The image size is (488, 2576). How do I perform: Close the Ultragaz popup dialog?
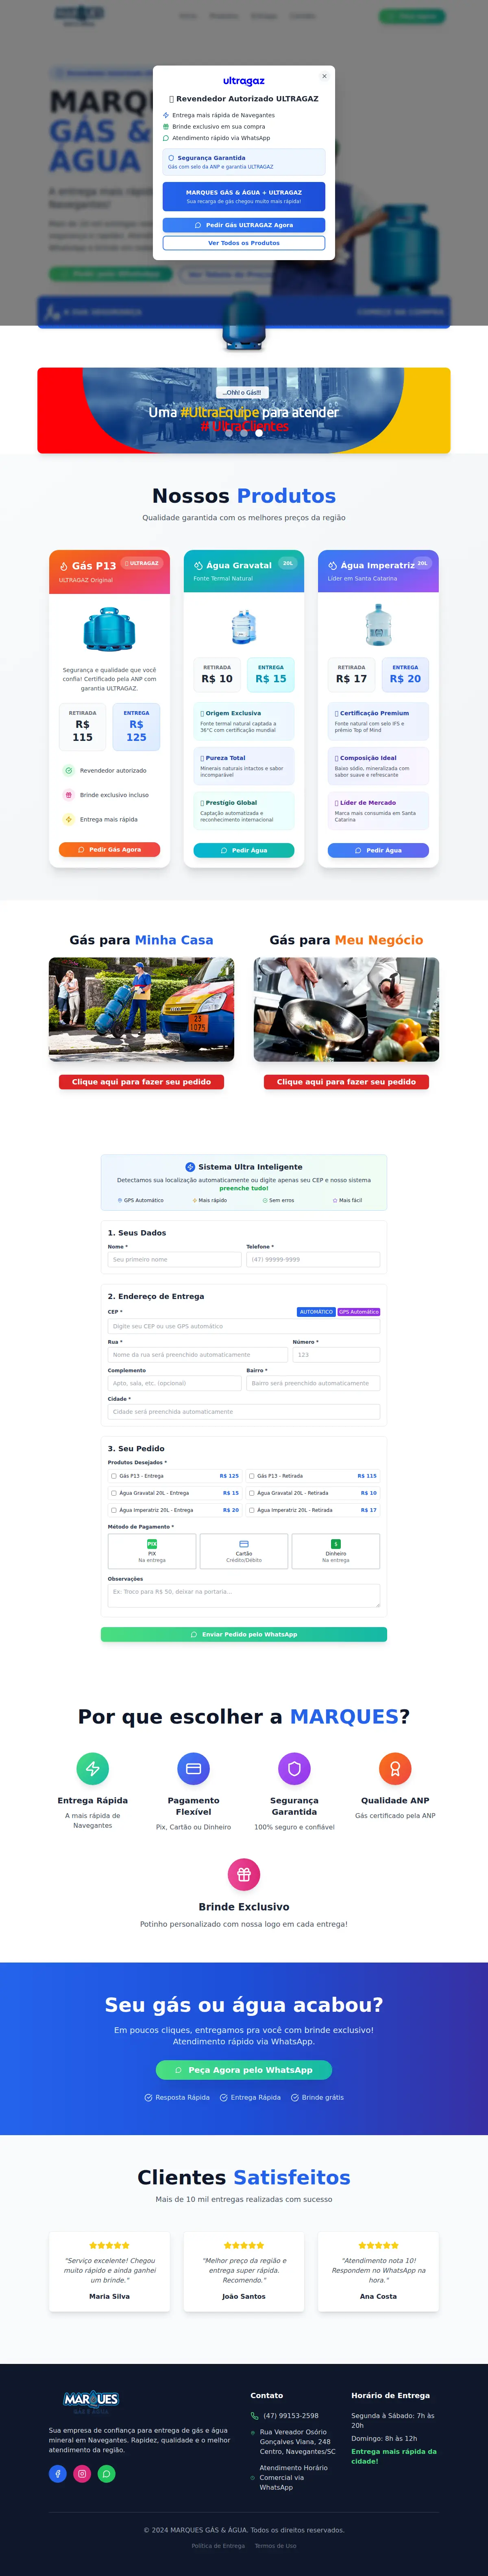tap(324, 76)
